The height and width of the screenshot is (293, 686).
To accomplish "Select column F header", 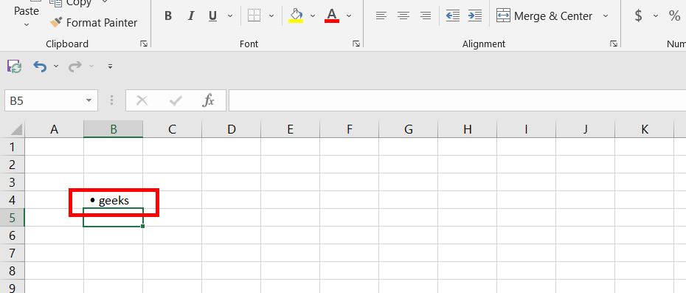I will click(349, 129).
